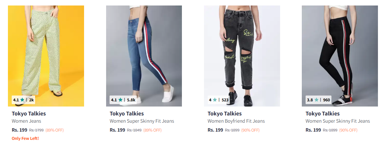Screen dimensions: 390x145
Task: Click the Rs. 199 price beside struck-out Rs. 1849
Action: [x=117, y=130]
